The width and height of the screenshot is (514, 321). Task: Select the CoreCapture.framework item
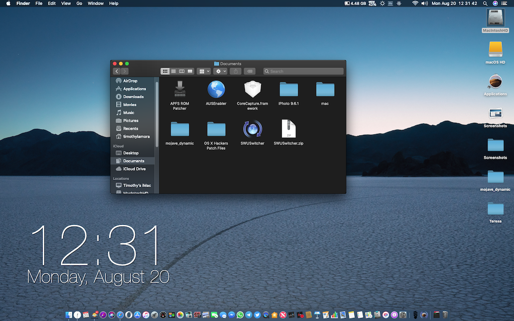click(x=252, y=96)
